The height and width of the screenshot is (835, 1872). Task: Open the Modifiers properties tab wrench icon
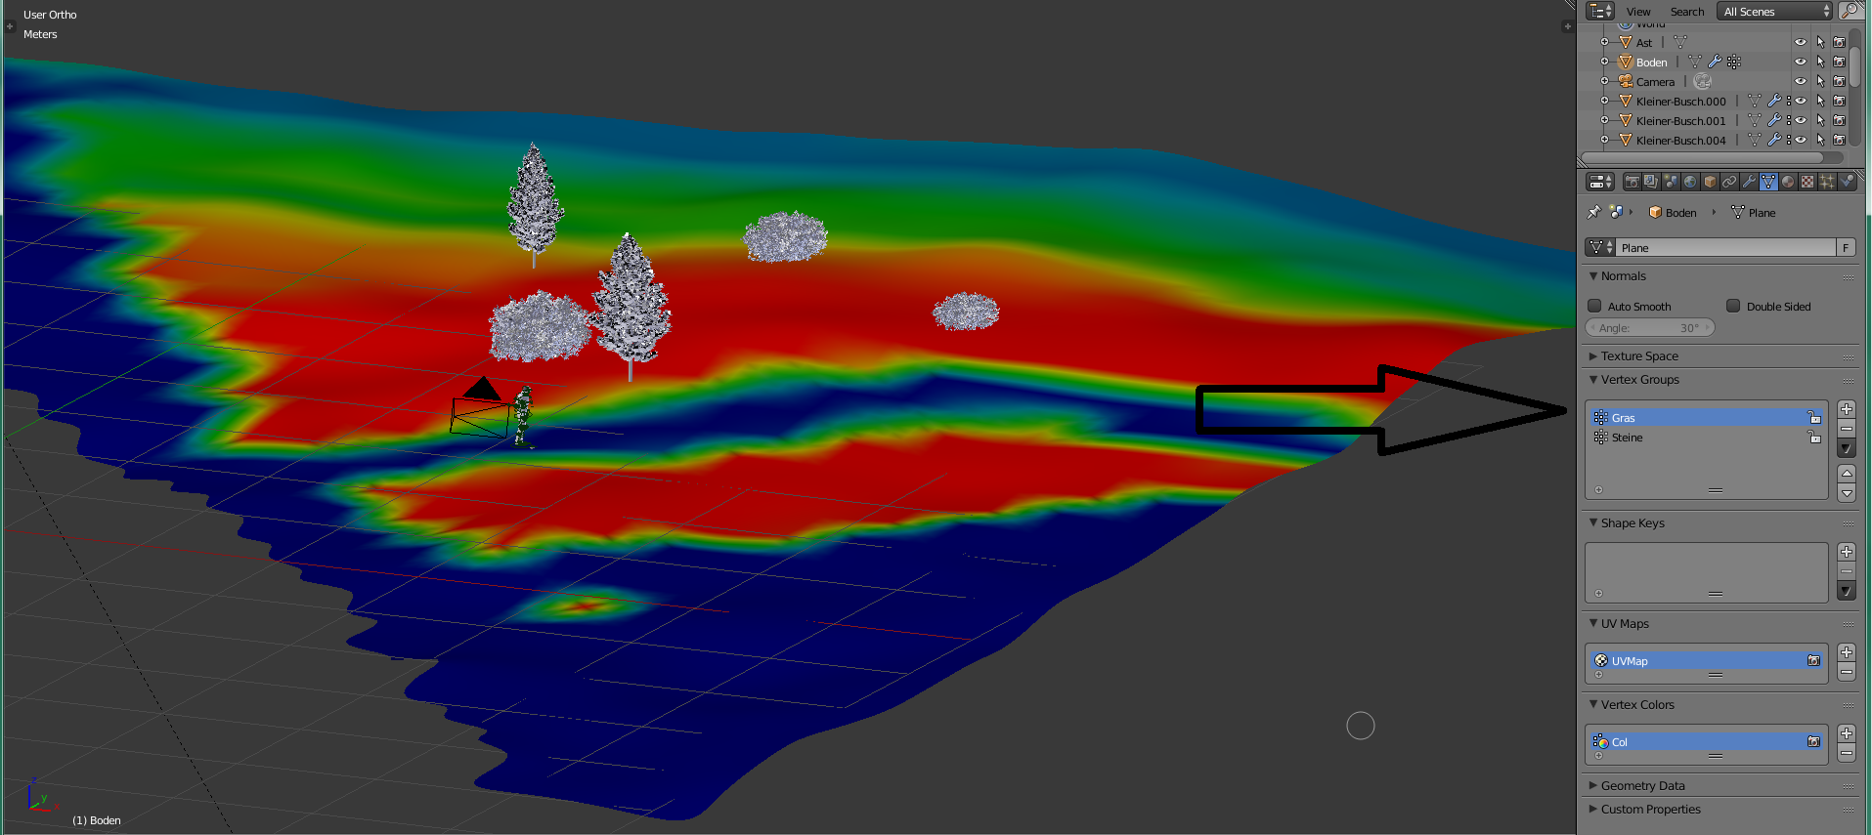1749,182
